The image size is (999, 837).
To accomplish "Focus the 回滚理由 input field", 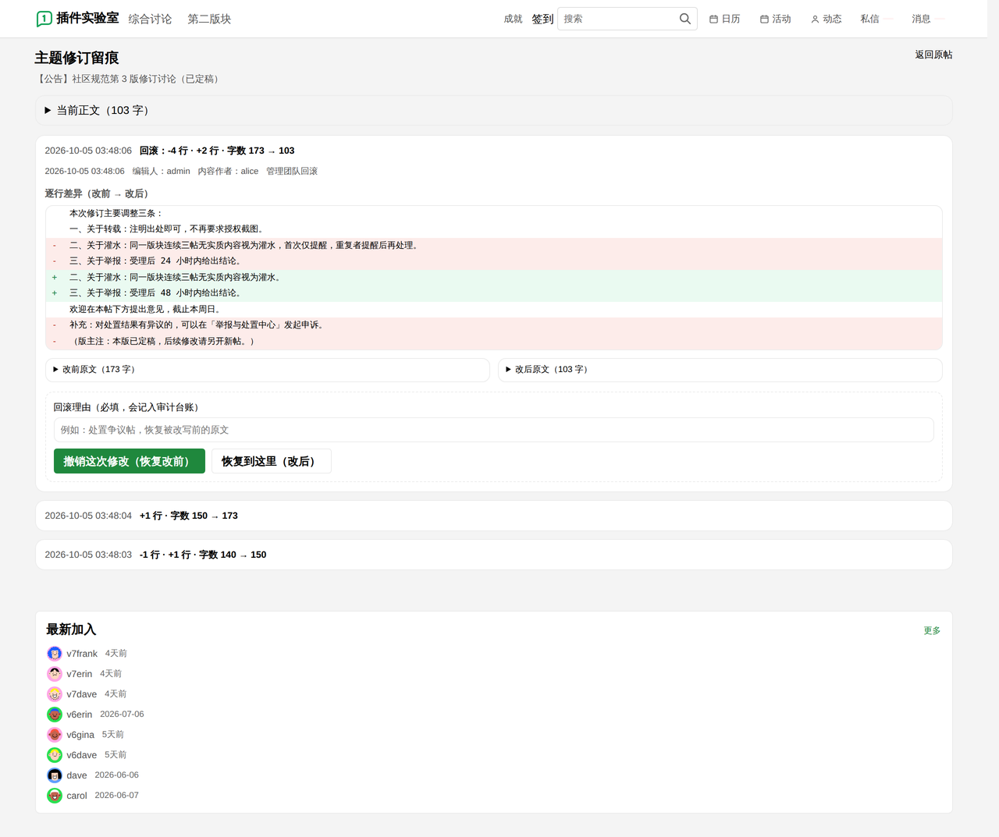I will (x=493, y=430).
